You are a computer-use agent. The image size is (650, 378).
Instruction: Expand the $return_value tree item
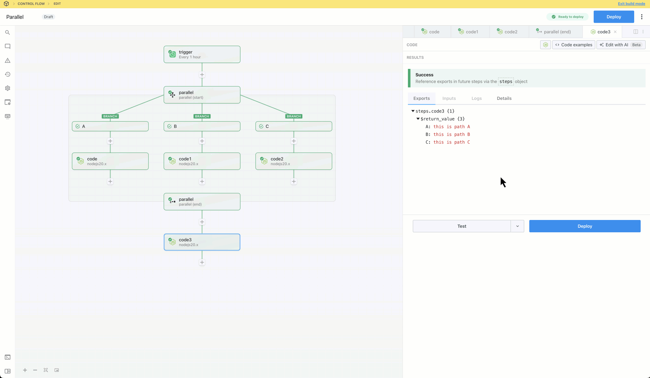(418, 118)
